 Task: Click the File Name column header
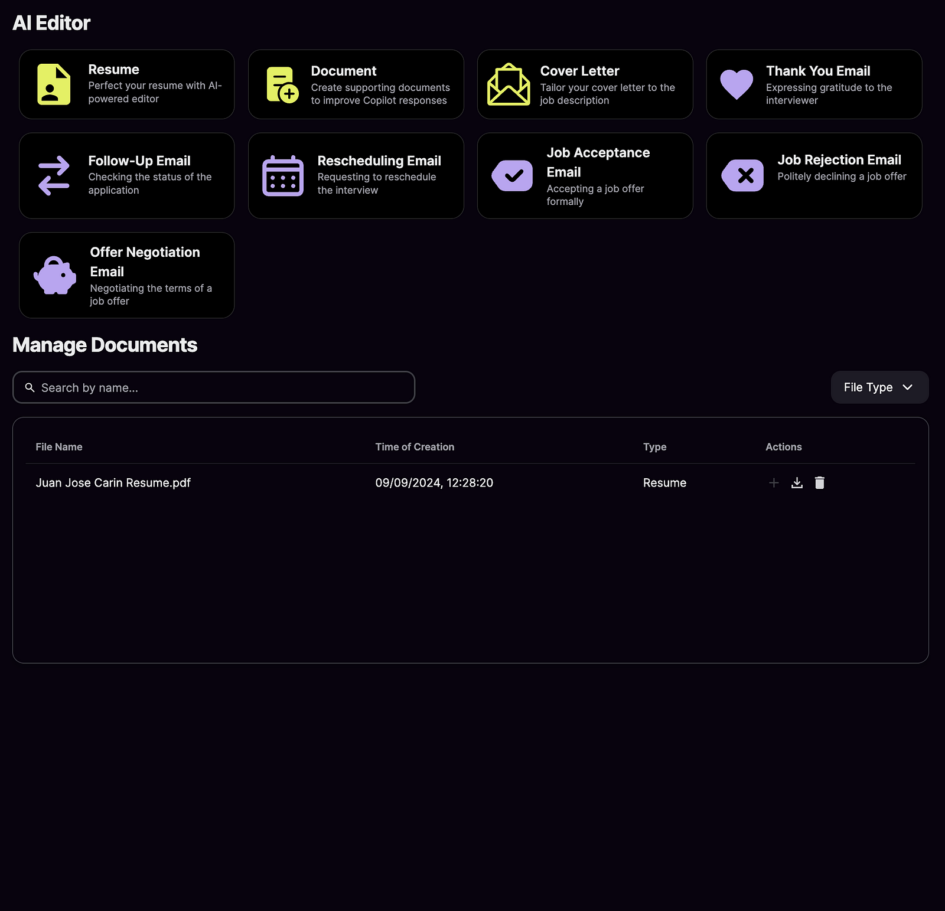59,447
